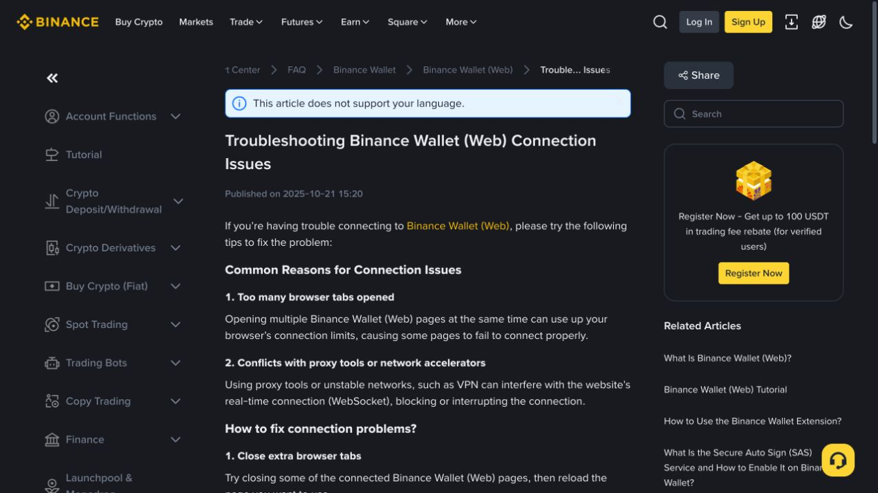
Task: Open the Markets page
Action: [196, 22]
